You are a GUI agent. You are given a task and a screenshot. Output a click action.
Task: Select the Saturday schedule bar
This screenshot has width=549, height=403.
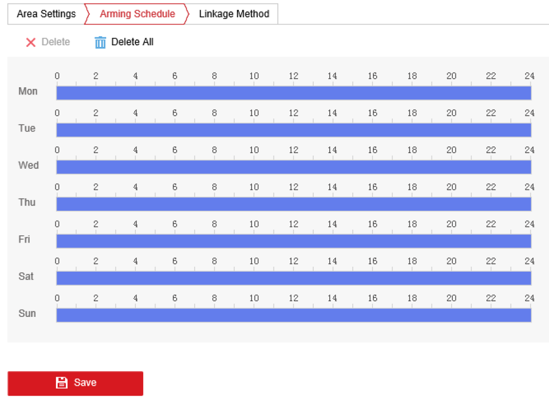[294, 278]
